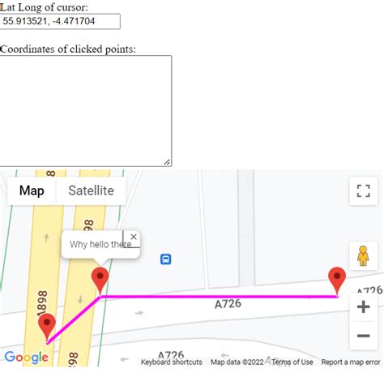
Task: Click the 'Why hello there' info bubble text
Action: pyautogui.click(x=100, y=244)
